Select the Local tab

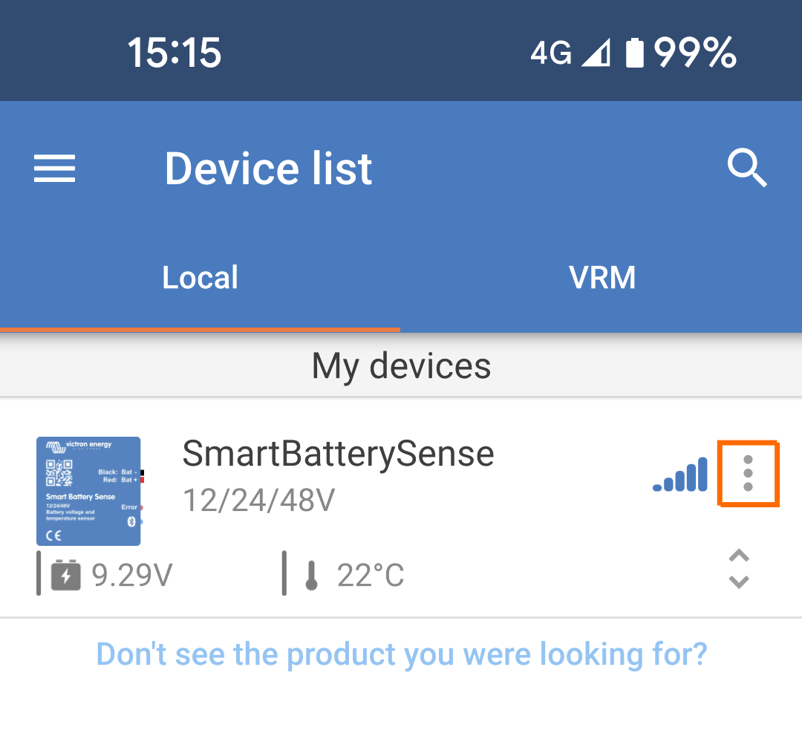tap(200, 276)
